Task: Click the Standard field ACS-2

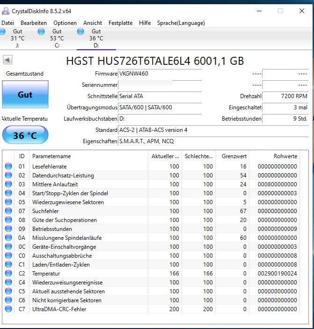Action: click(213, 130)
